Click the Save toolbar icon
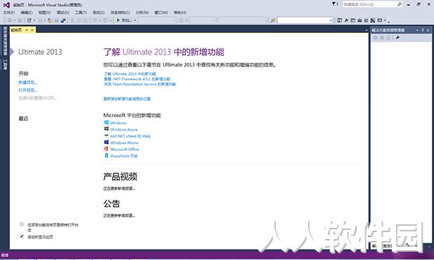 tap(57, 20)
